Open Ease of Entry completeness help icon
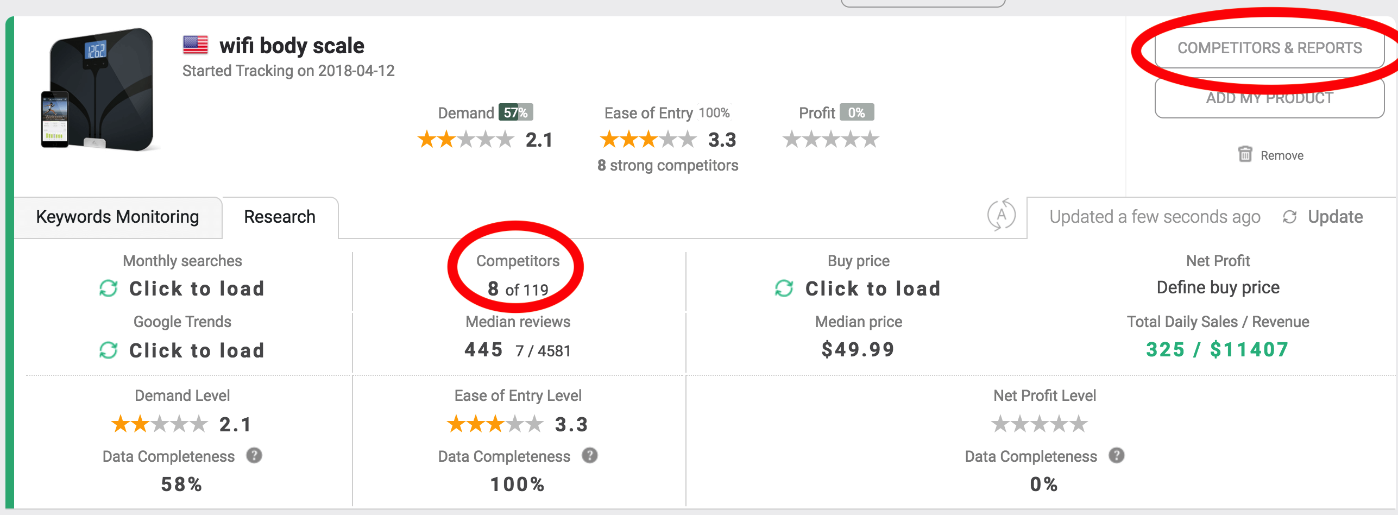 tap(590, 455)
